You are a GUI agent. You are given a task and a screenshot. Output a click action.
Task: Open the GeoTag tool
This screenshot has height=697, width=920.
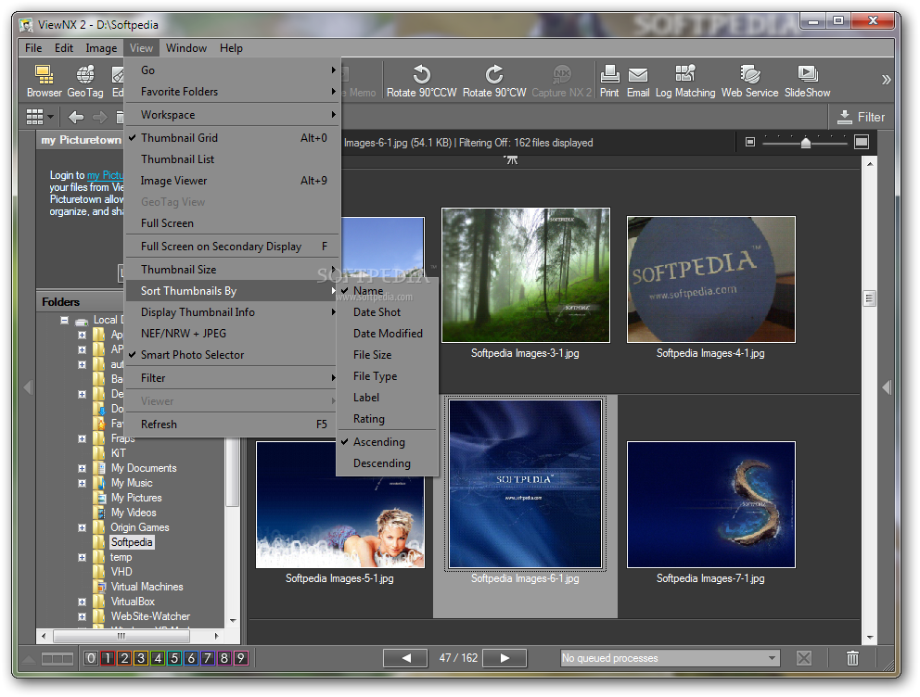point(85,81)
